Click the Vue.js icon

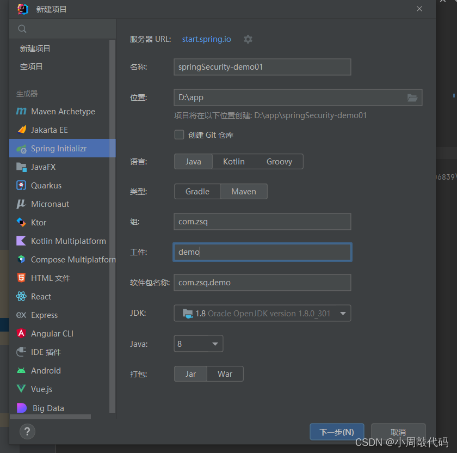click(x=21, y=389)
